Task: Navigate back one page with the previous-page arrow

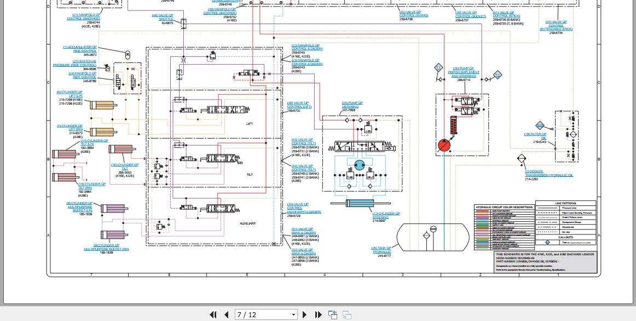Action: coord(226,314)
